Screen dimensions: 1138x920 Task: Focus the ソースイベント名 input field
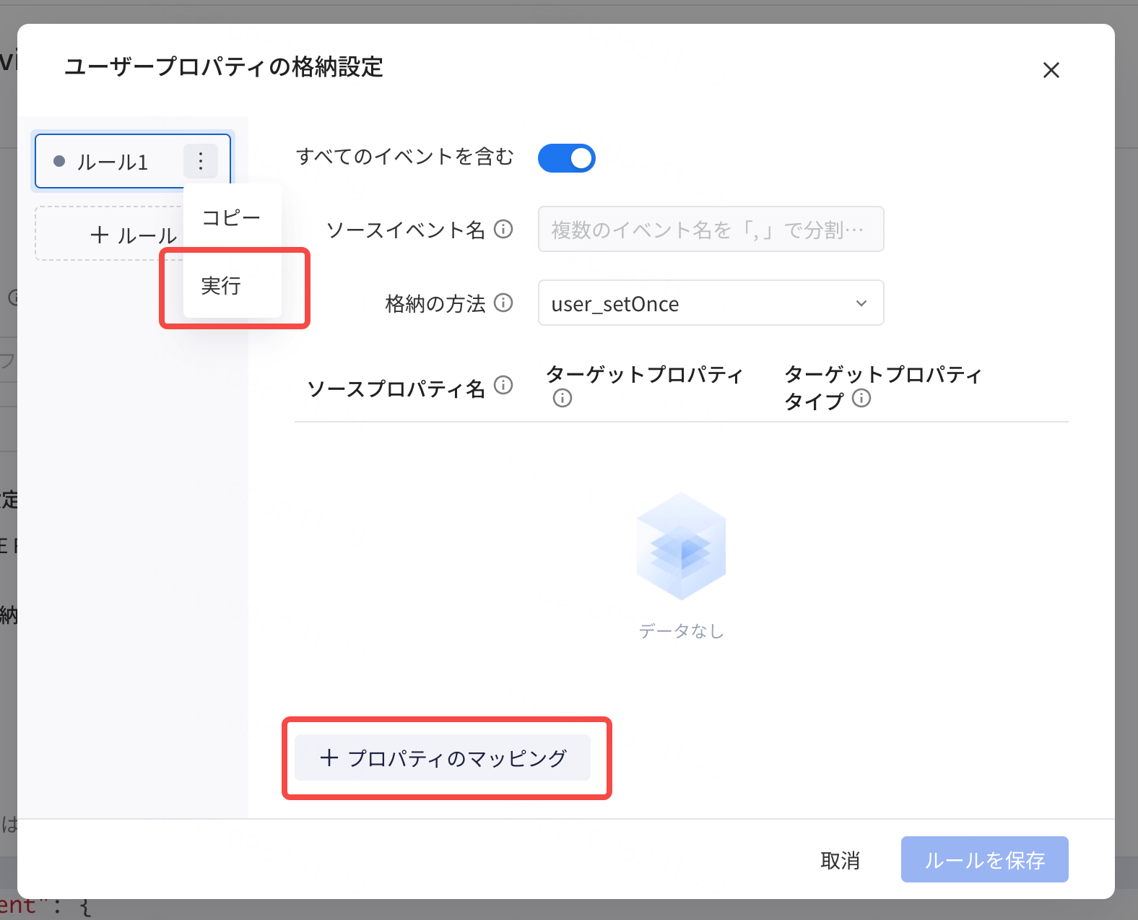(711, 229)
